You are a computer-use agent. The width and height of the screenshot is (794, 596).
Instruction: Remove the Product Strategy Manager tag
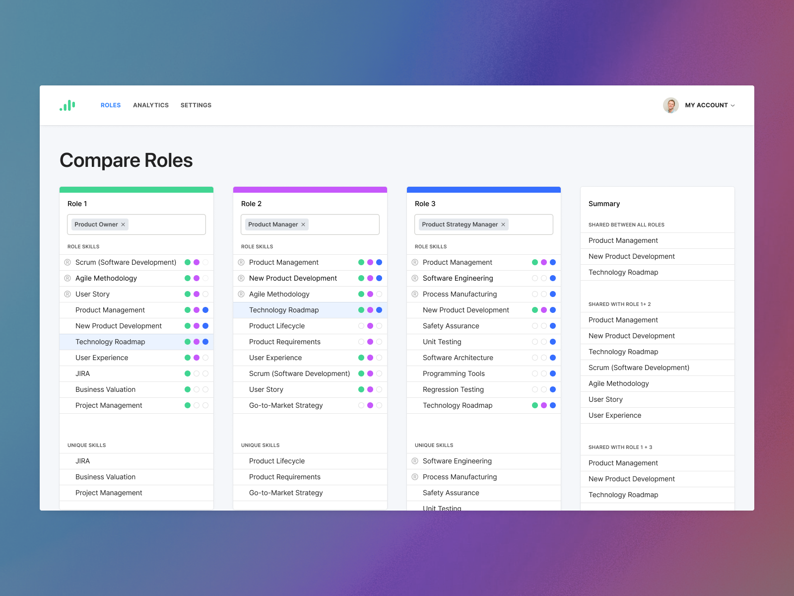click(503, 224)
